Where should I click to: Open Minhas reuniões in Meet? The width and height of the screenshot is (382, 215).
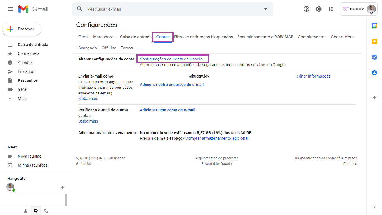(33, 165)
